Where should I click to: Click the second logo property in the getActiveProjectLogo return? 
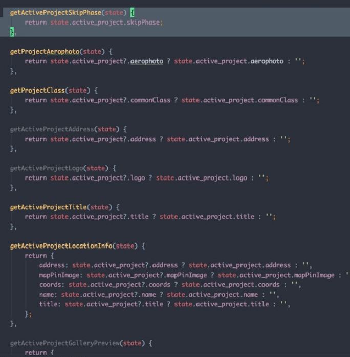click(239, 178)
